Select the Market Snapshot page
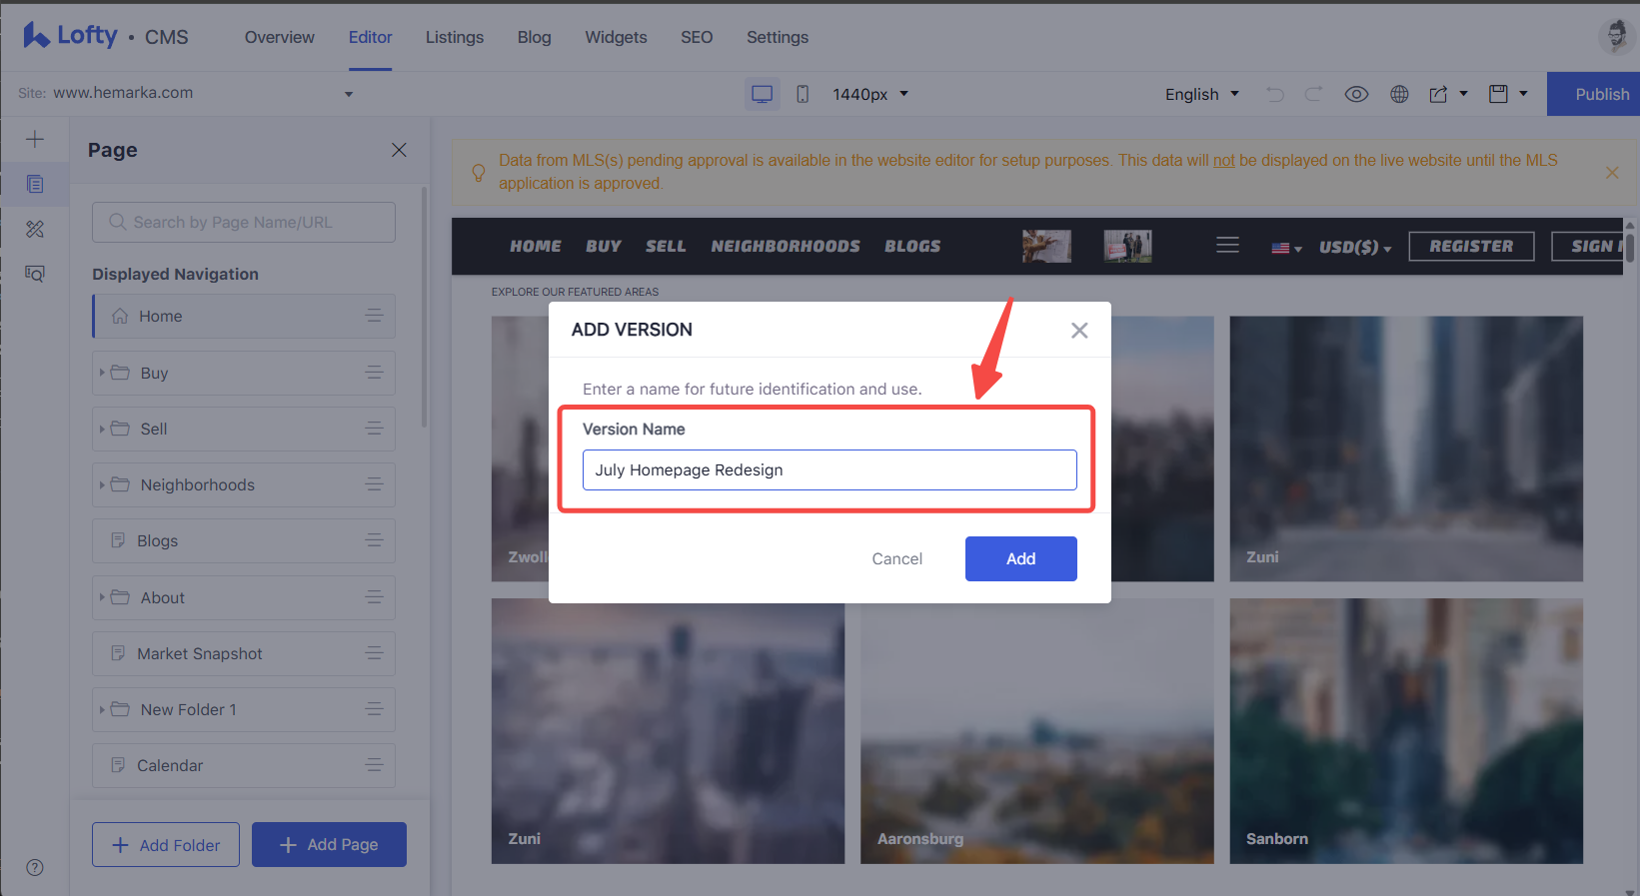The width and height of the screenshot is (1640, 896). pyautogui.click(x=244, y=653)
